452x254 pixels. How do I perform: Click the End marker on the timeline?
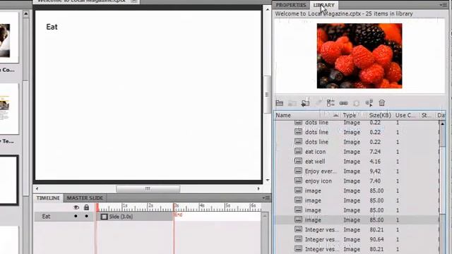point(179,214)
